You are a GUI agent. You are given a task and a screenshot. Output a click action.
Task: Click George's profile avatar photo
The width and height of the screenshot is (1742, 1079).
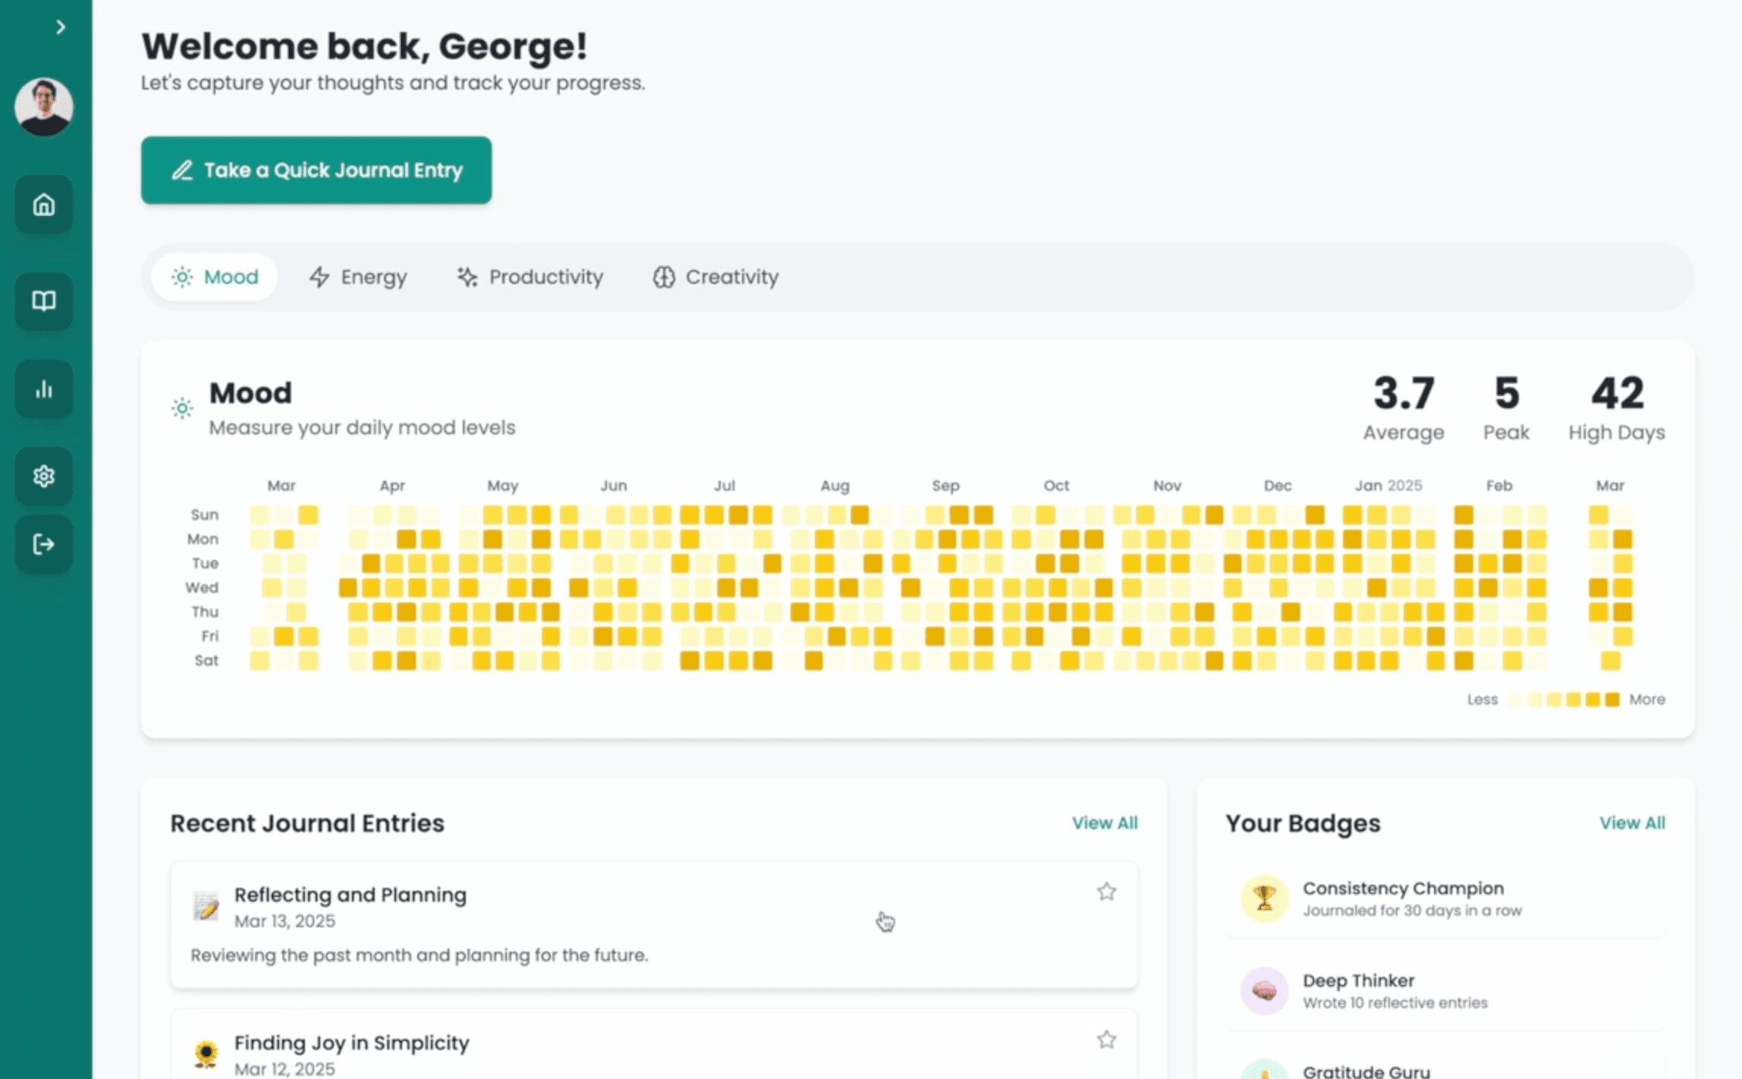coord(43,106)
